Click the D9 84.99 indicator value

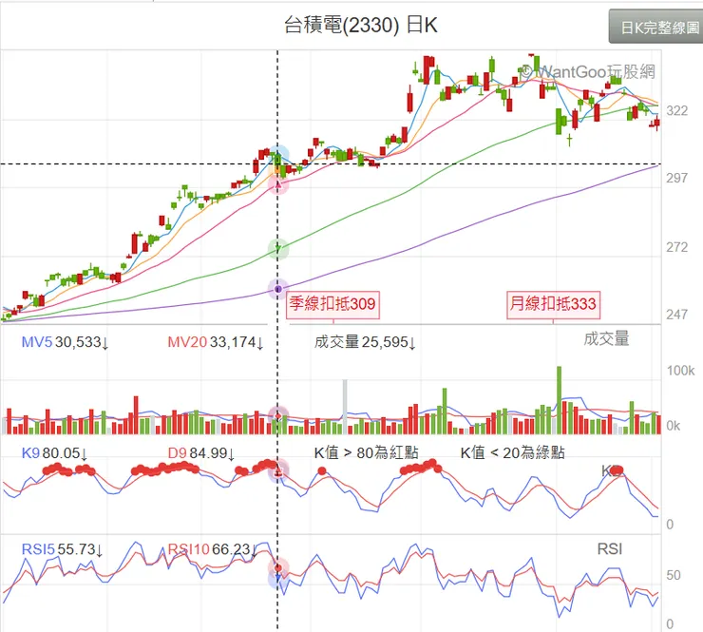[x=200, y=453]
